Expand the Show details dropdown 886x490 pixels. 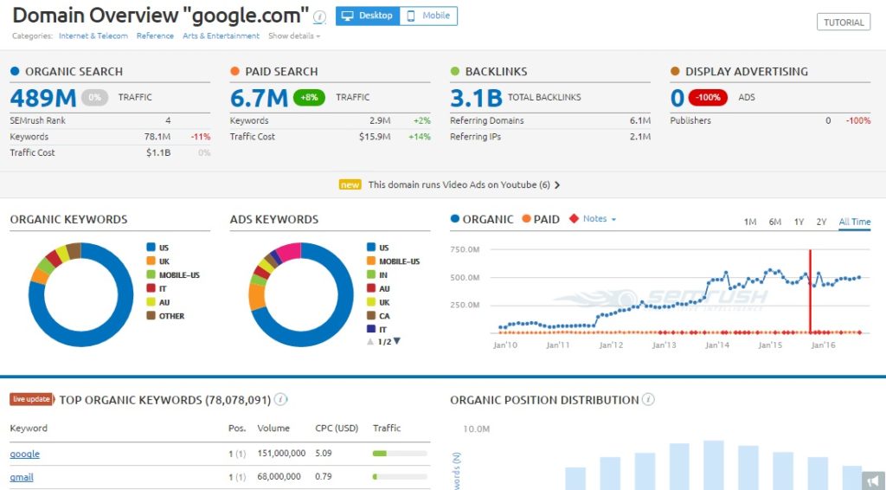(294, 35)
